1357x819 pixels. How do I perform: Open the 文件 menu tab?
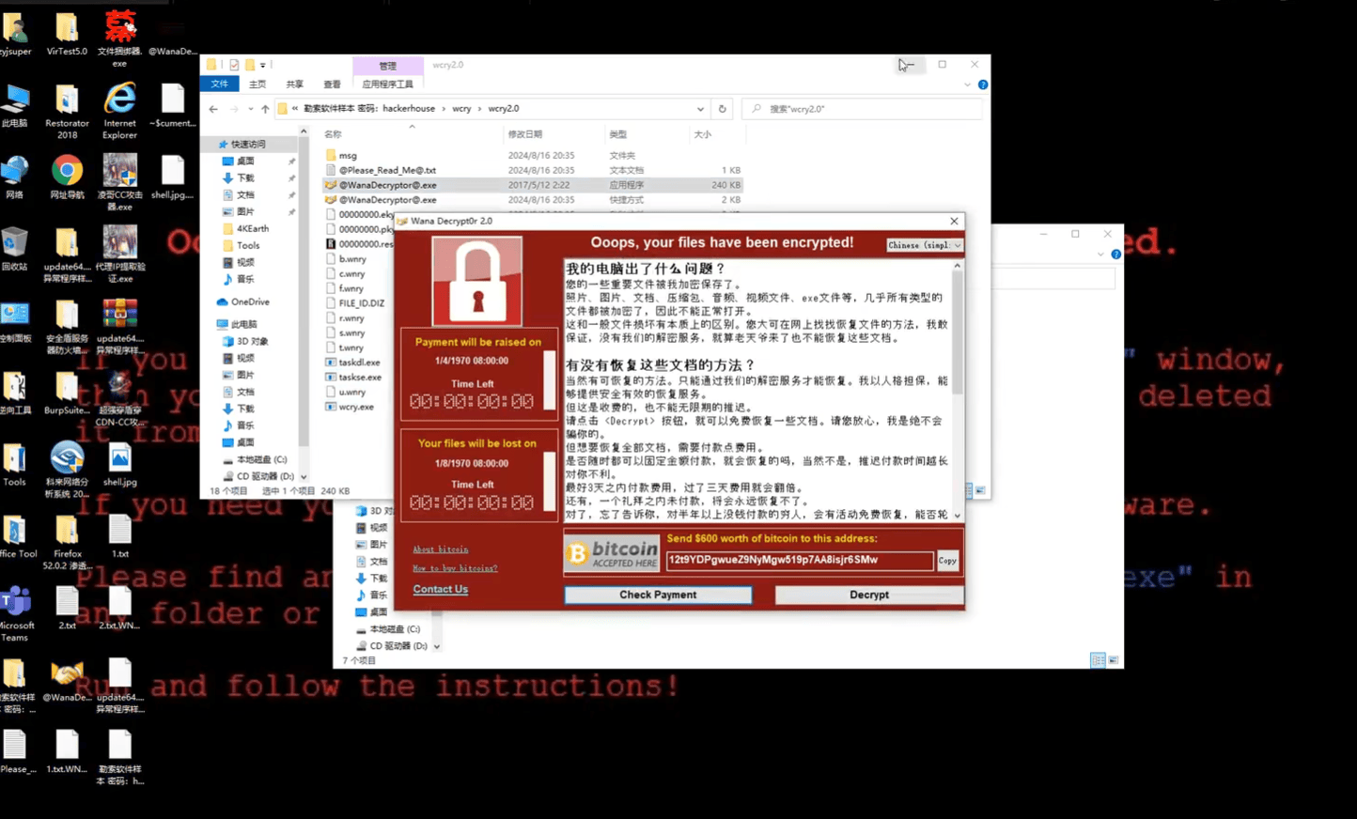[x=219, y=85]
